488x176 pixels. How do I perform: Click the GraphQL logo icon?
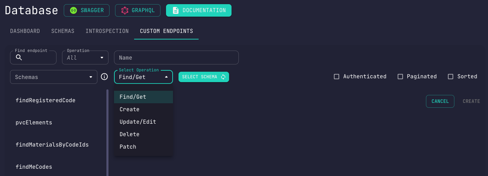(125, 10)
